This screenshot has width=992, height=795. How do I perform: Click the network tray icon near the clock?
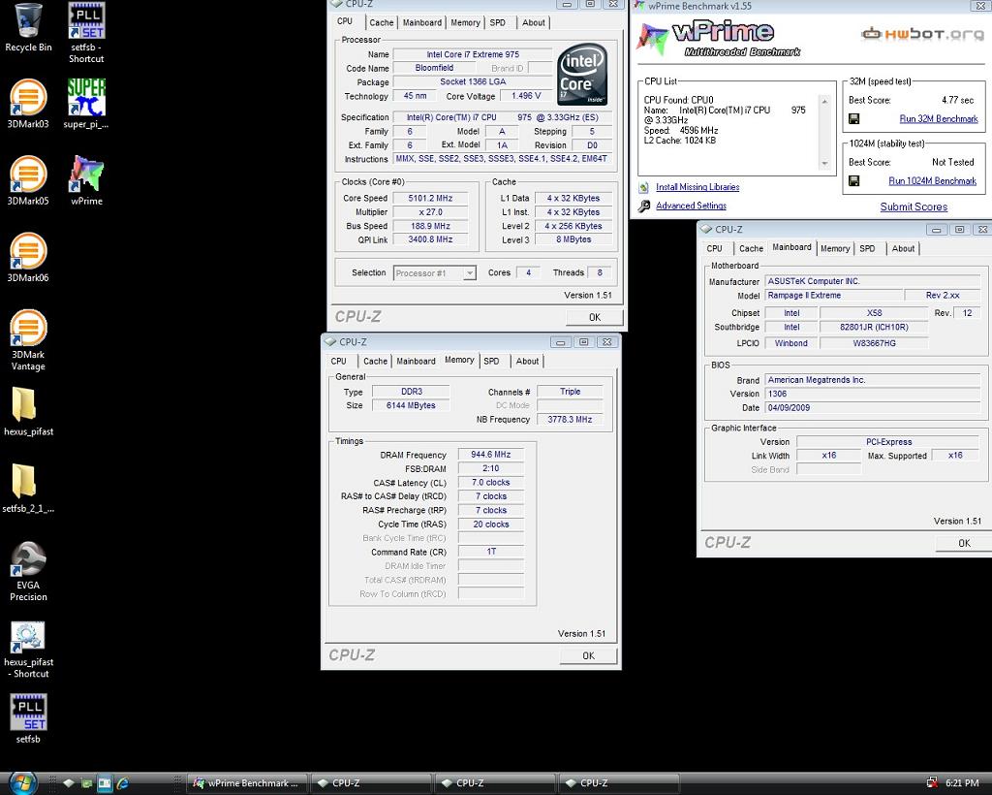(932, 783)
